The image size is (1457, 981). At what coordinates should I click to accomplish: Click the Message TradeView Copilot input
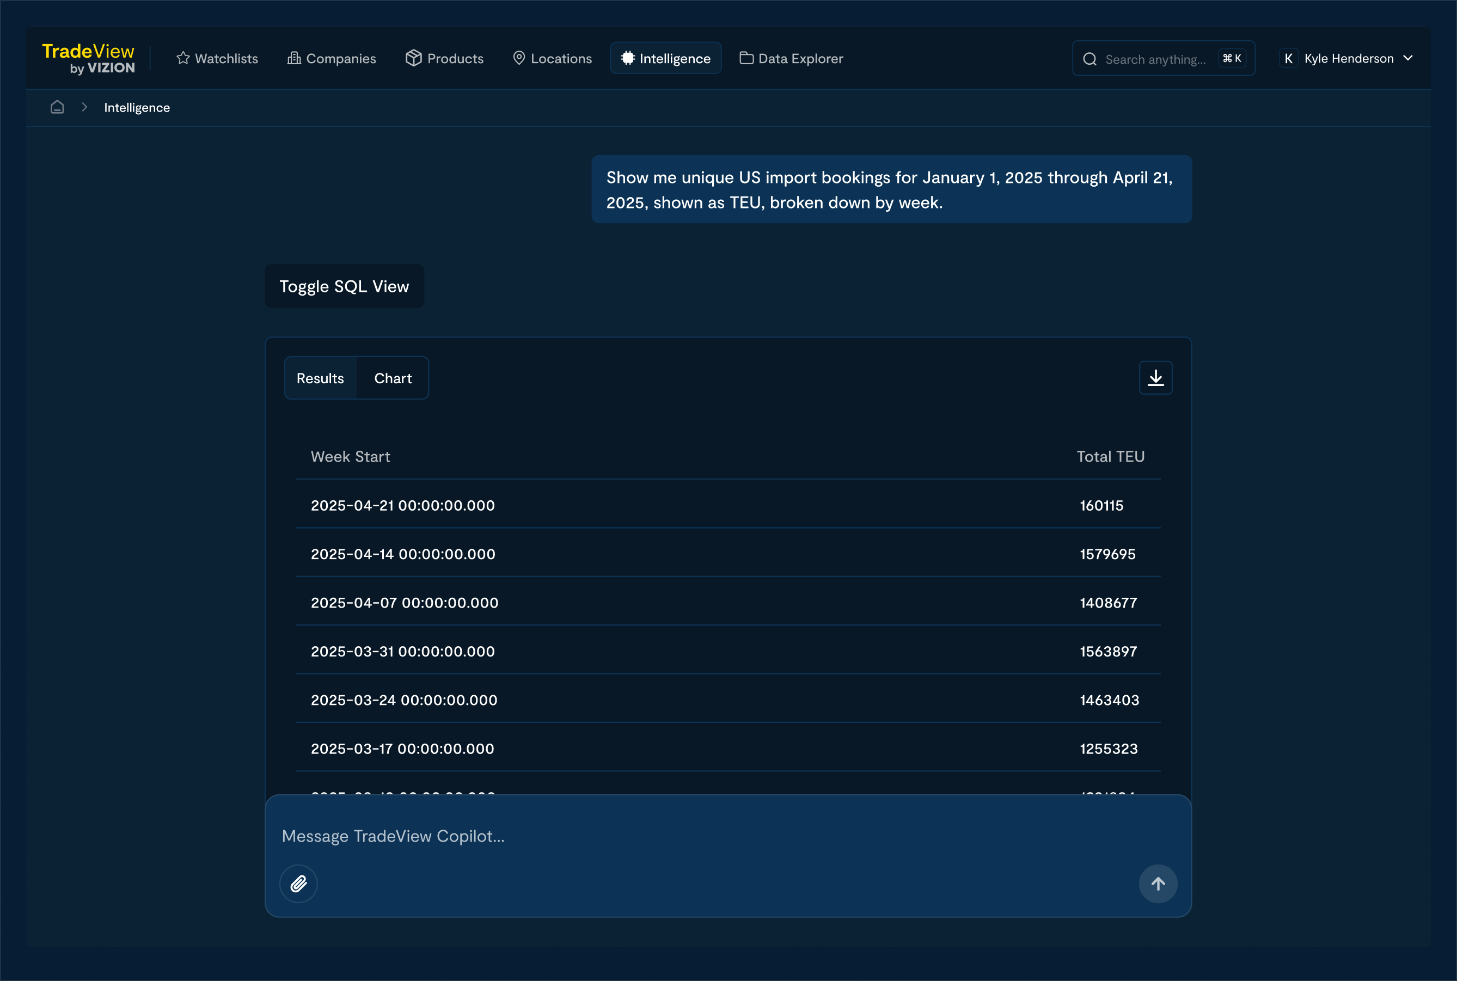point(688,836)
